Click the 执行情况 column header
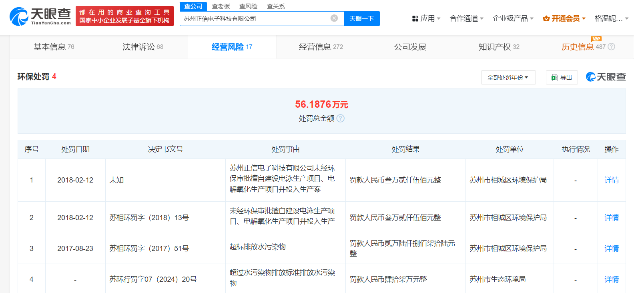The image size is (634, 293). coord(576,149)
